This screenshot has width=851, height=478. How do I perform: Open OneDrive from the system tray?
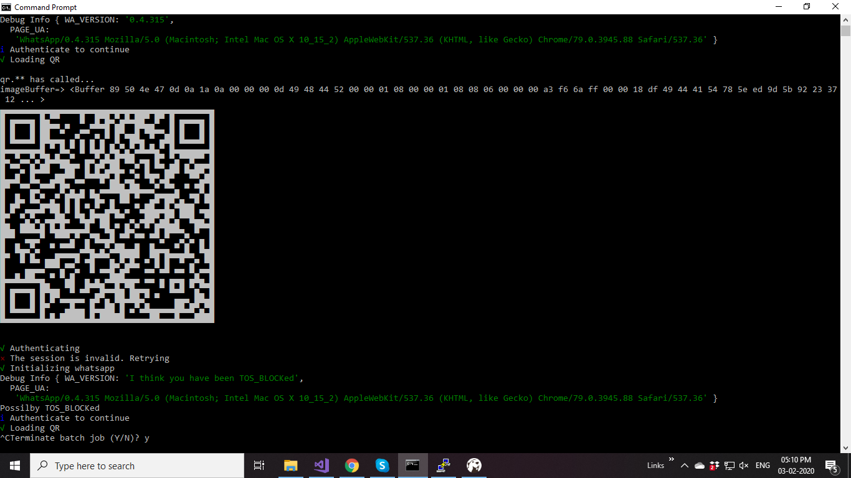[698, 465]
